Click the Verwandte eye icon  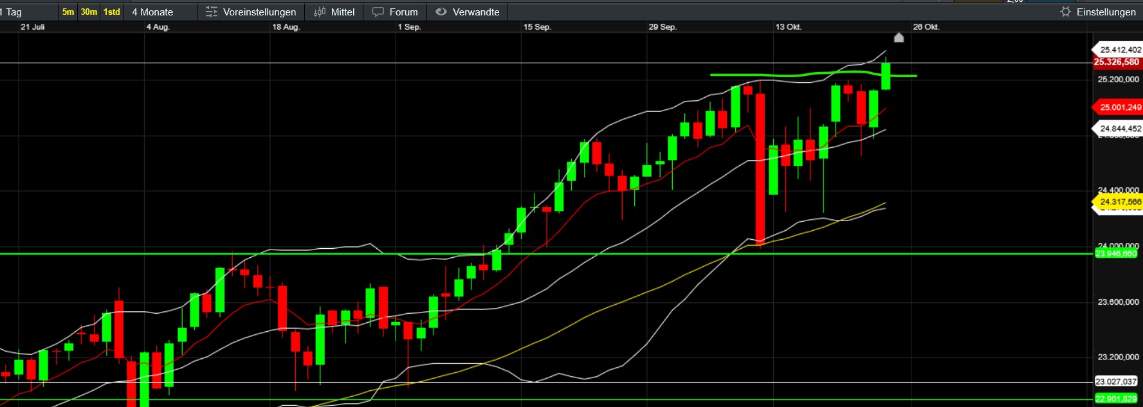click(441, 12)
